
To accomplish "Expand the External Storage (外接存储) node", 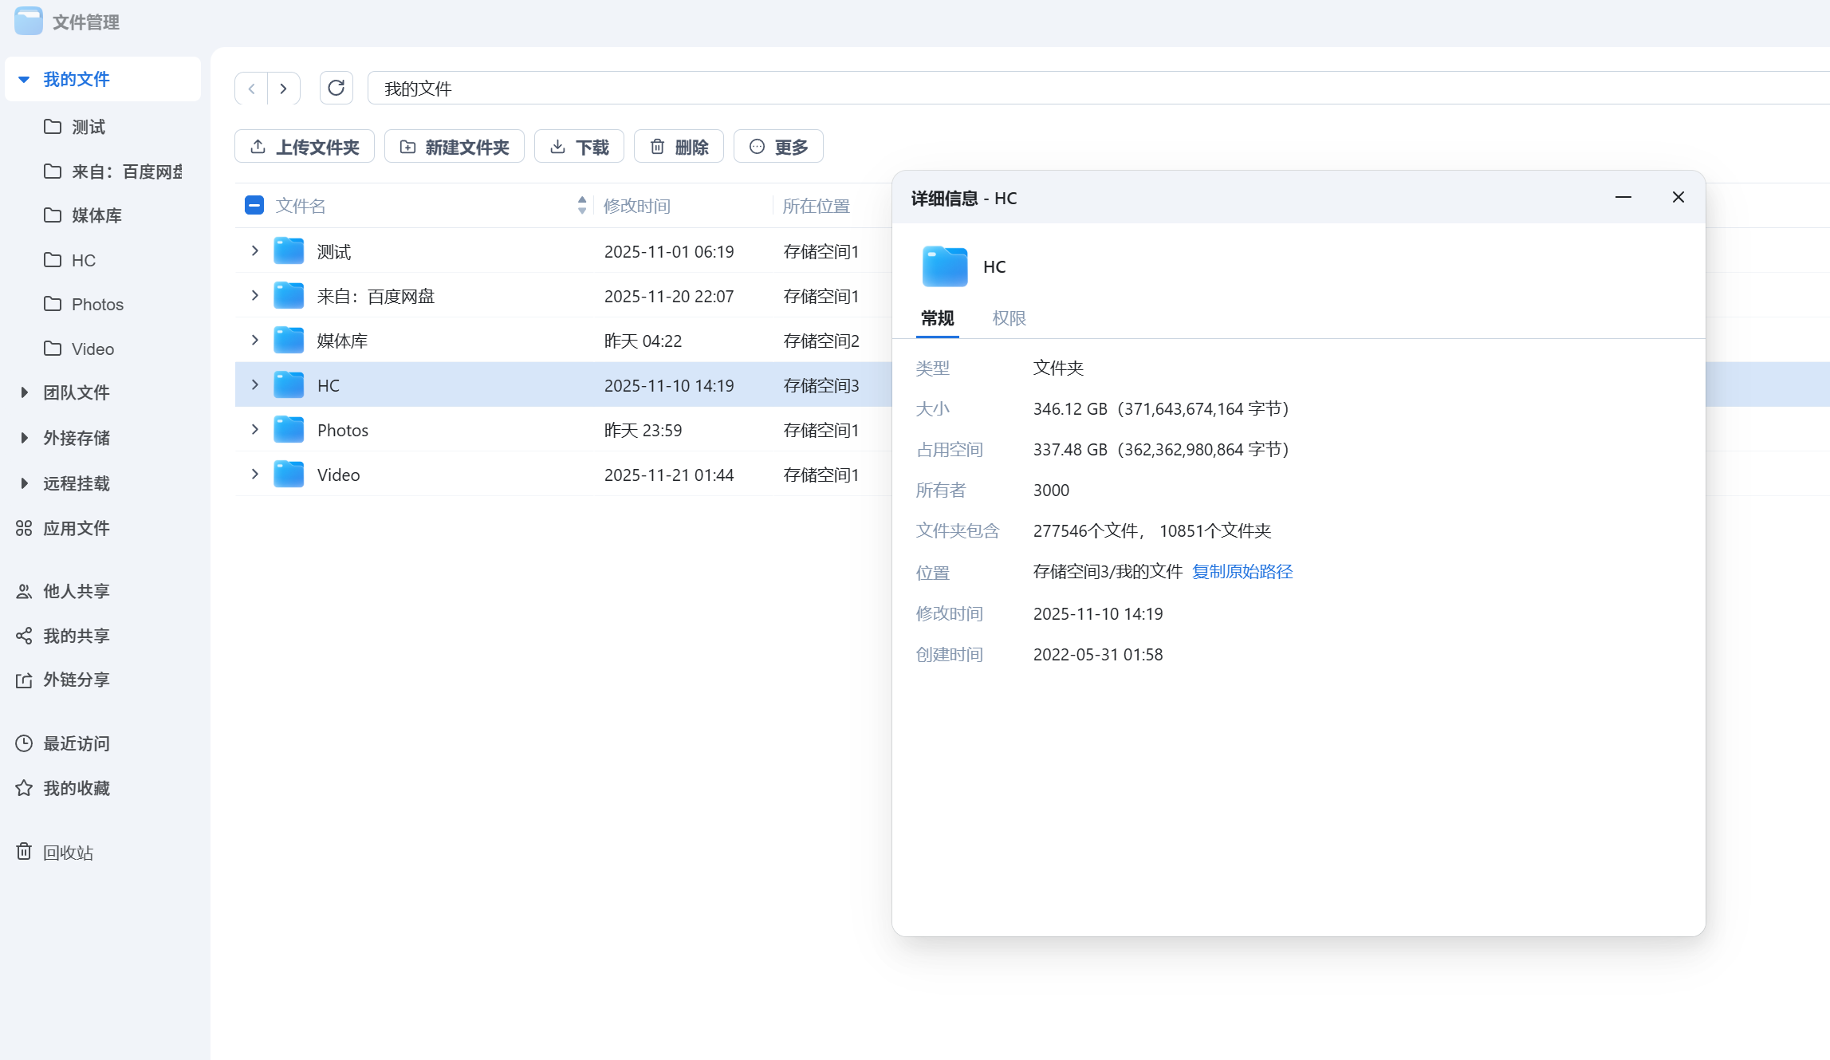I will pyautogui.click(x=24, y=438).
